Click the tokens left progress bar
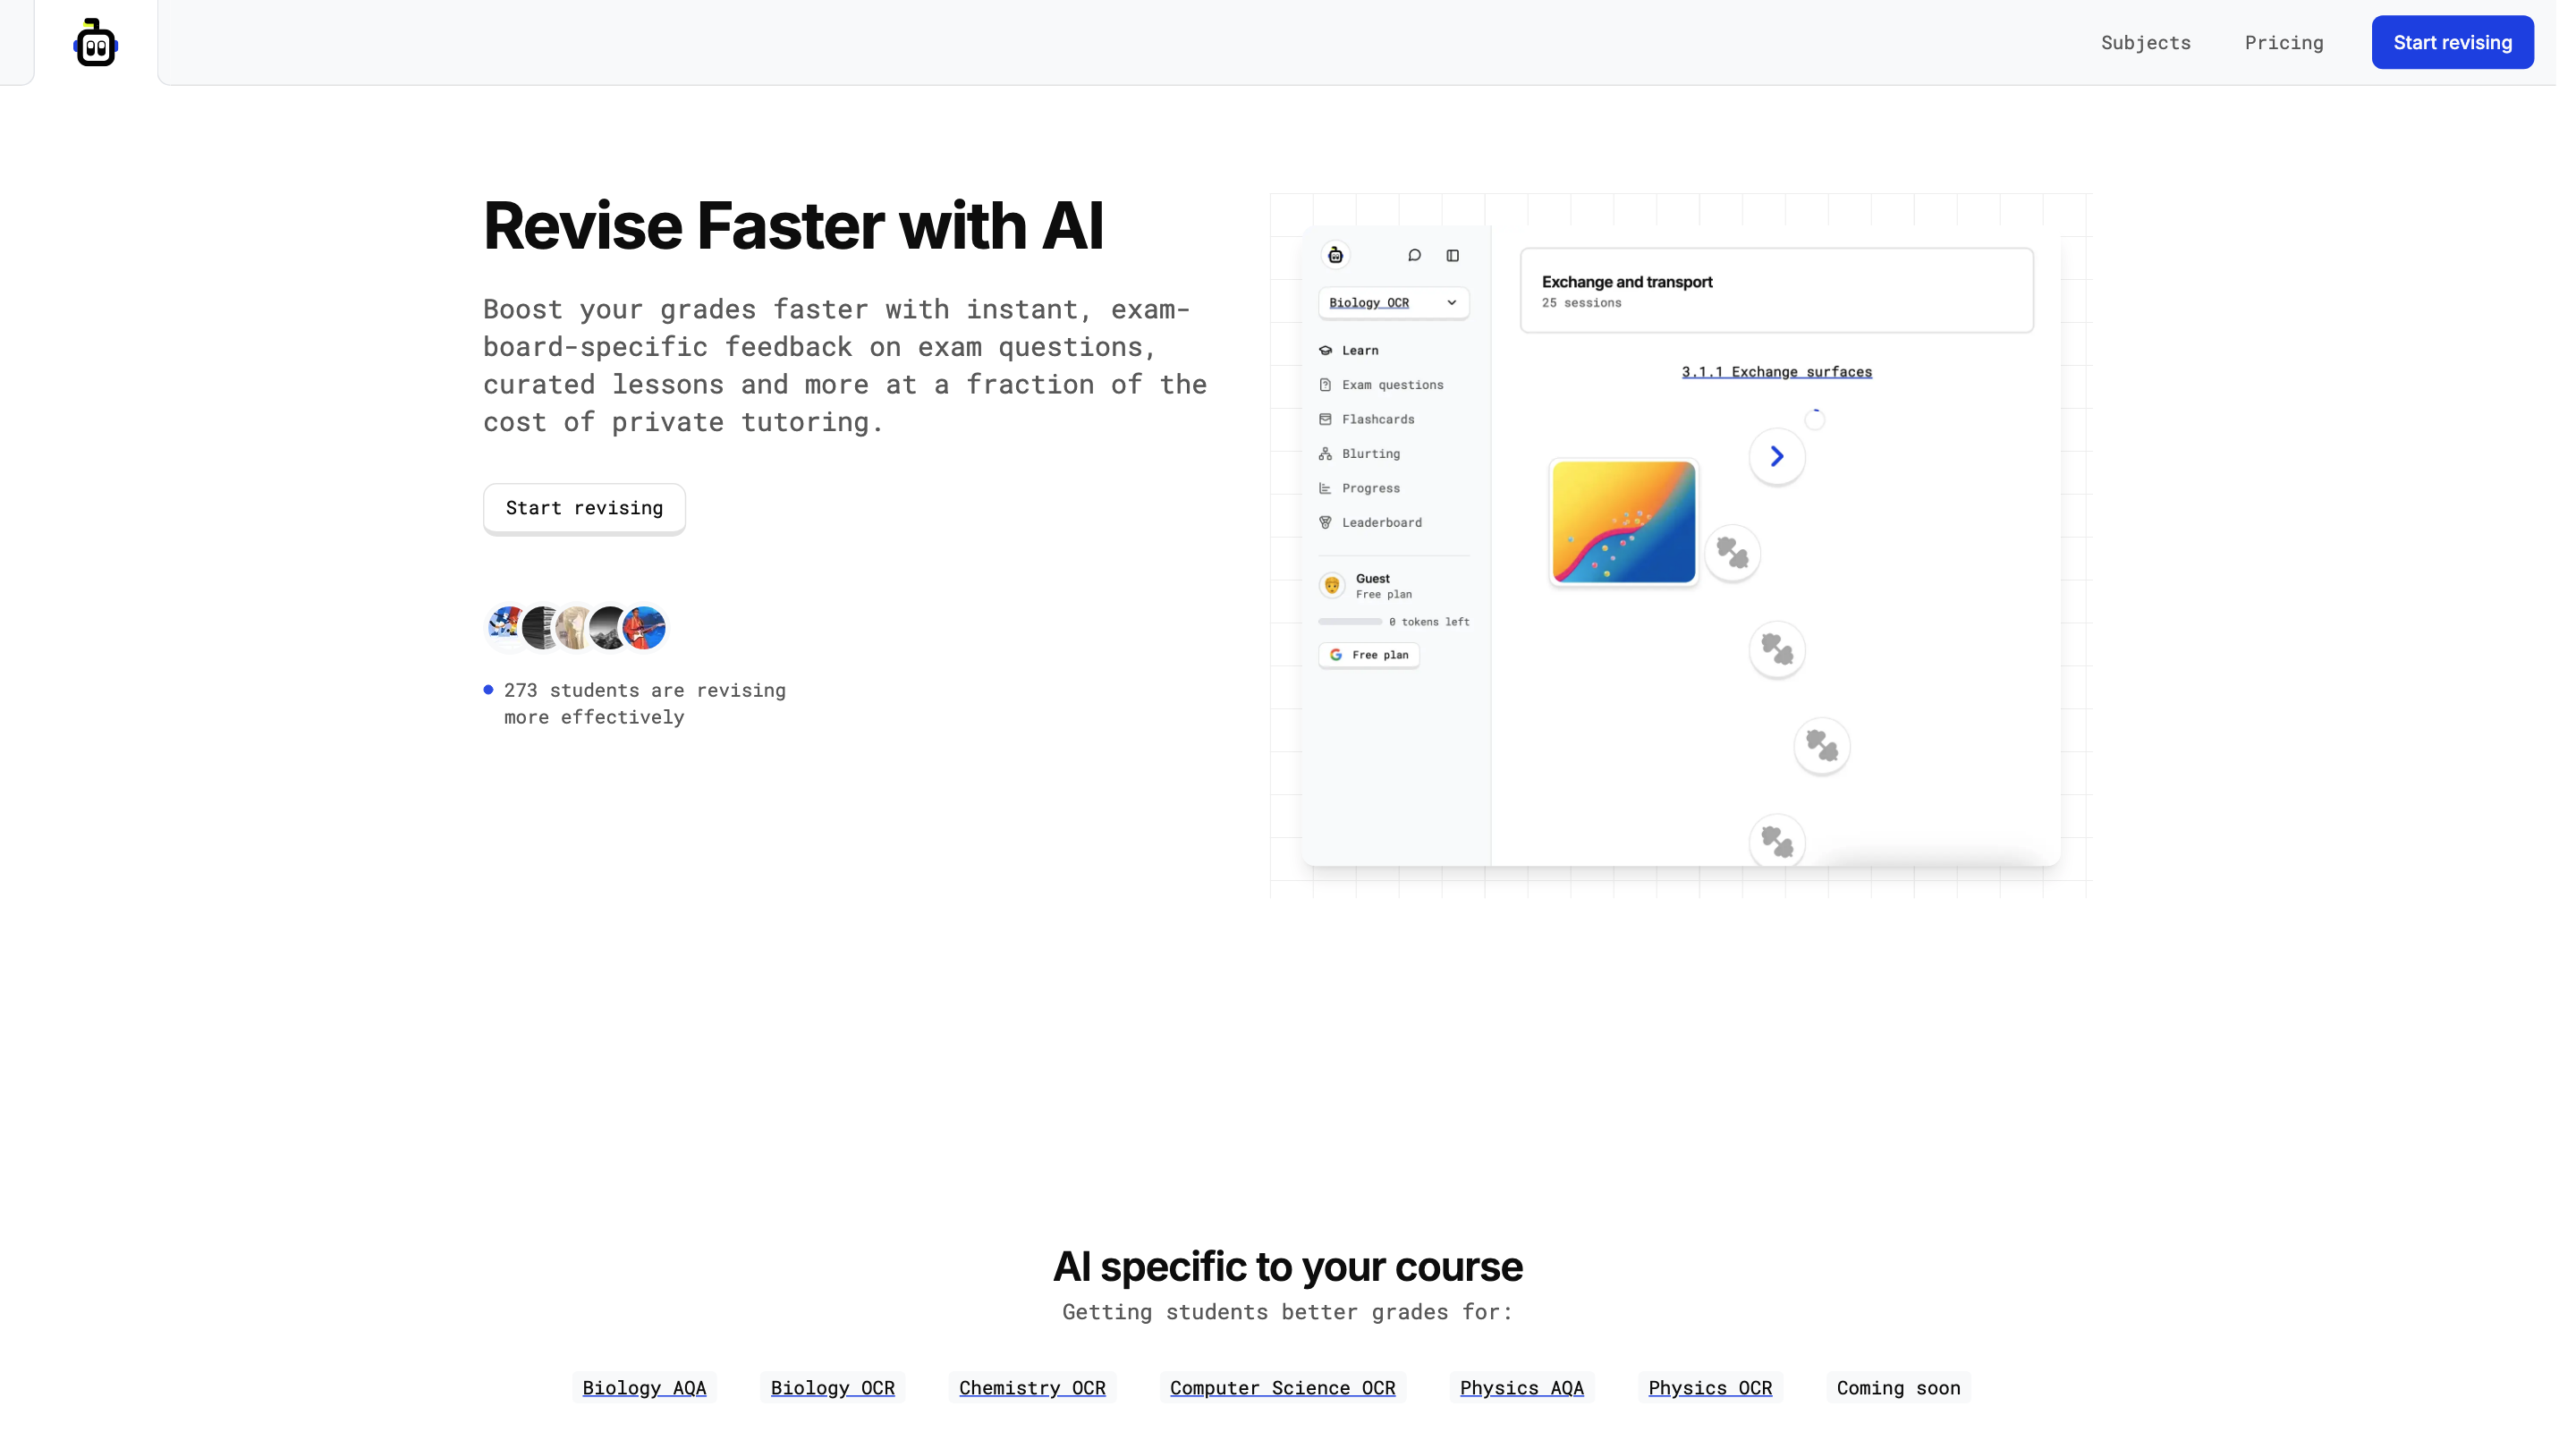Viewport: 2576px width, 1449px height. (1349, 621)
